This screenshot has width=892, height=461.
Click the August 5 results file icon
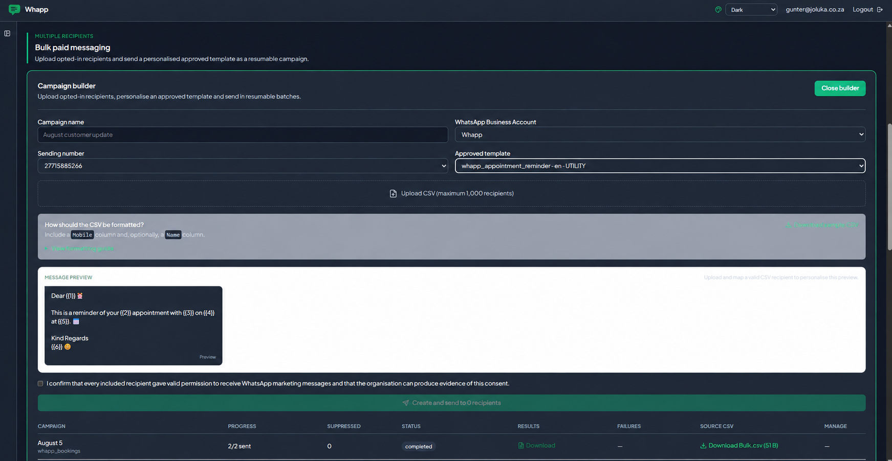click(521, 446)
